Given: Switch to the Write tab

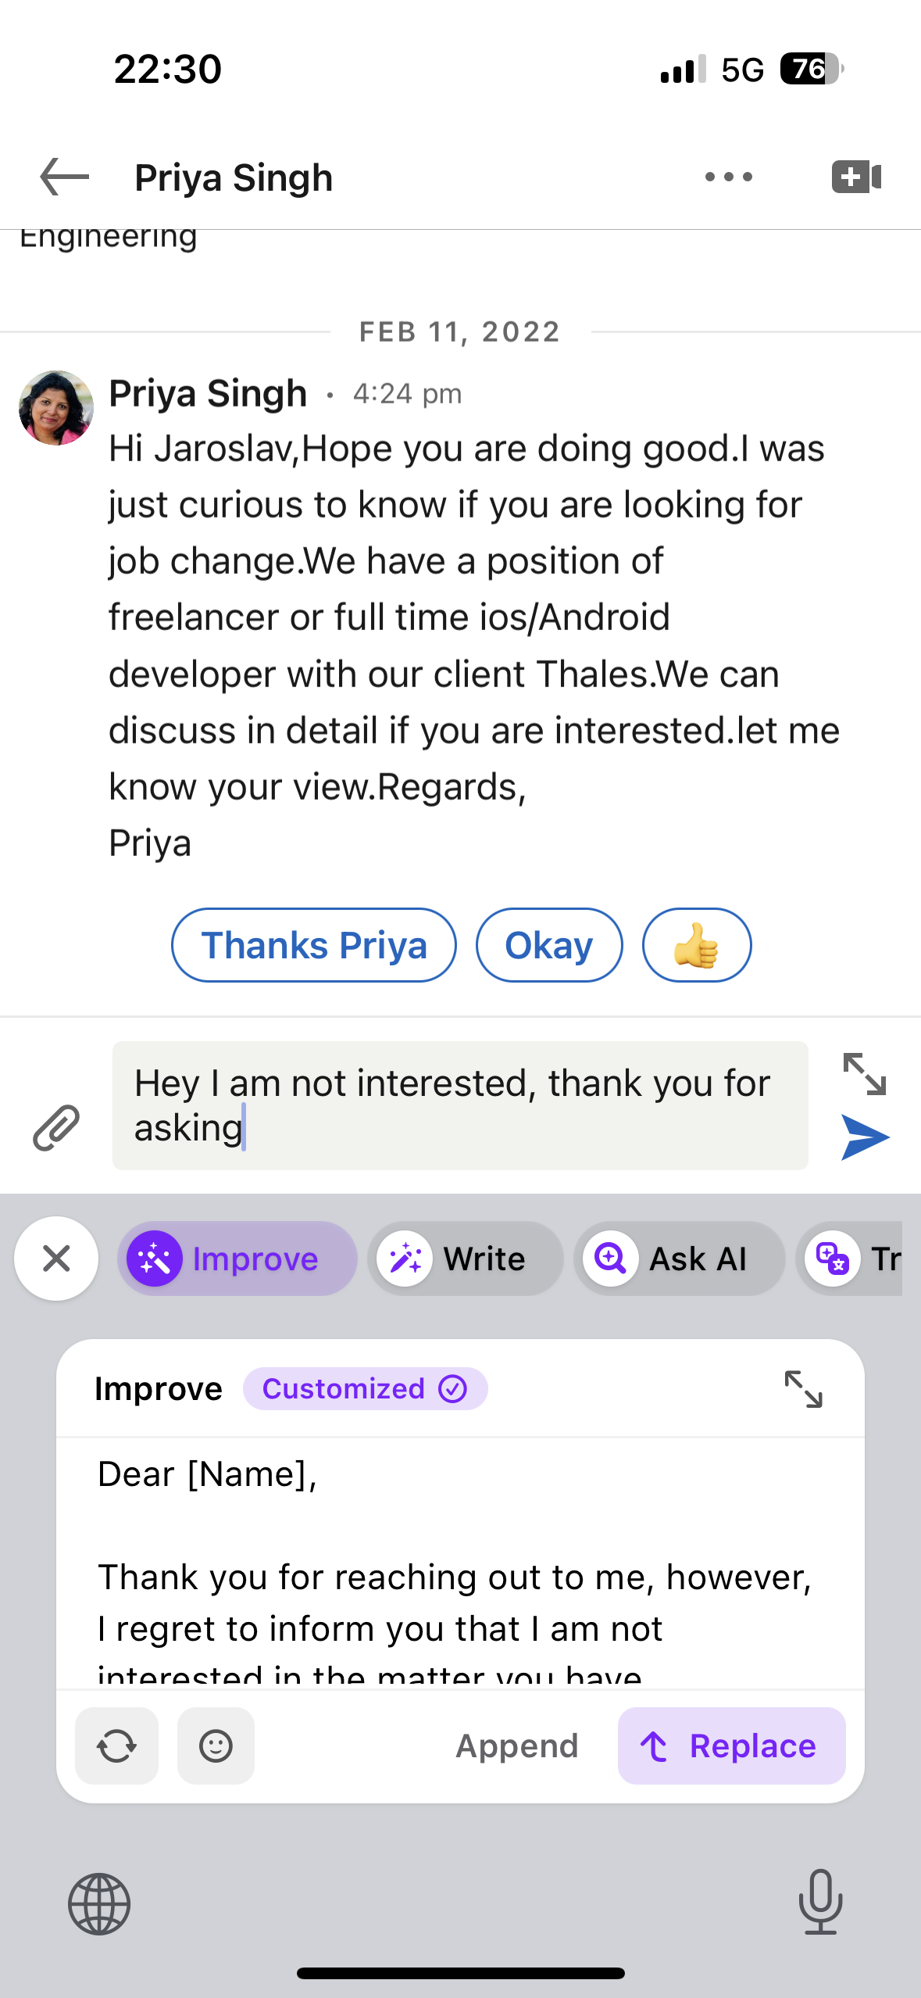Looking at the screenshot, I should 465,1259.
